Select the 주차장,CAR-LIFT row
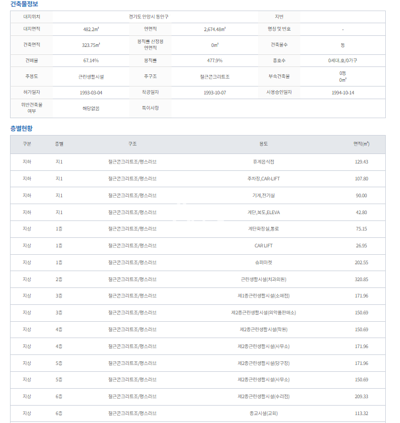Viewport: 400px width, 423px height. [x=263, y=179]
